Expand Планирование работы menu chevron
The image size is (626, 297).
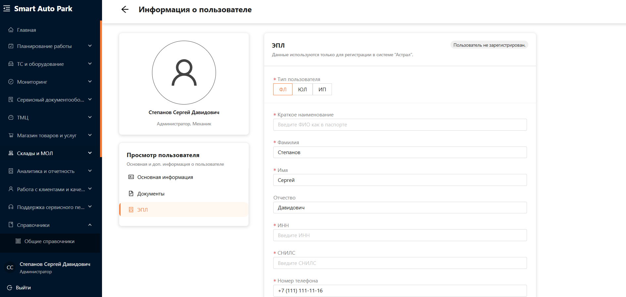(90, 46)
